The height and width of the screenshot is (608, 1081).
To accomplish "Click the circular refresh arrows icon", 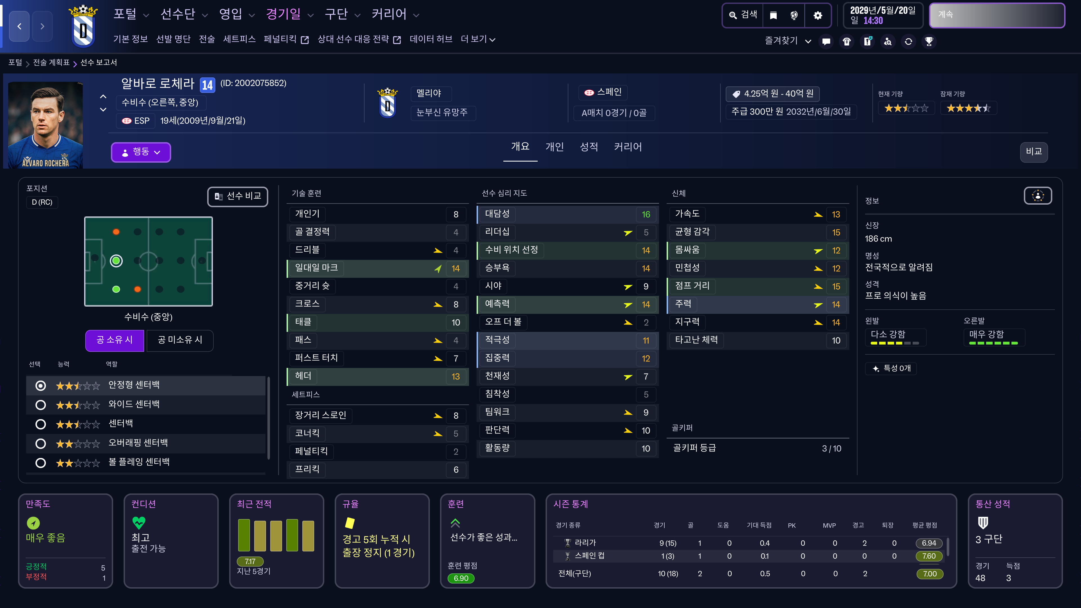I will click(908, 41).
